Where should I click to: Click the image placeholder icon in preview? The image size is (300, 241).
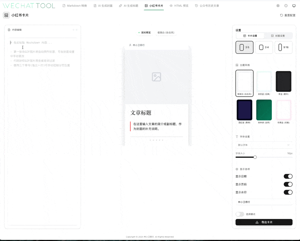coord(156,77)
